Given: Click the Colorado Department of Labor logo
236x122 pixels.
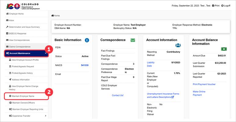Looking at the screenshot, I should point(21,6).
